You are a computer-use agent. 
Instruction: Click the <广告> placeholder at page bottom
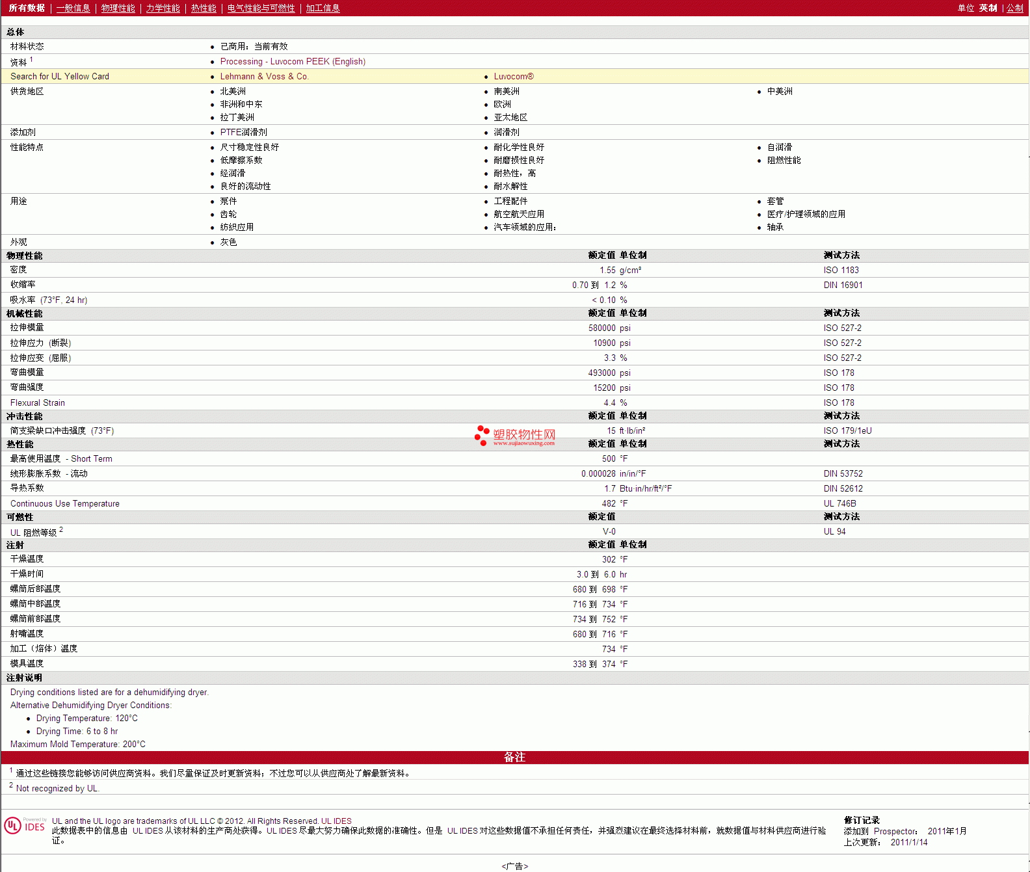(x=515, y=866)
